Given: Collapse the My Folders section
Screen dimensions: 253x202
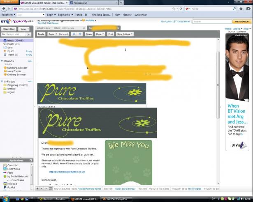Looking at the screenshot, I should [2, 82].
